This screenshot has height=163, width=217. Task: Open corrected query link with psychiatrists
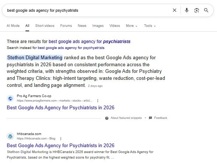coord(90,42)
